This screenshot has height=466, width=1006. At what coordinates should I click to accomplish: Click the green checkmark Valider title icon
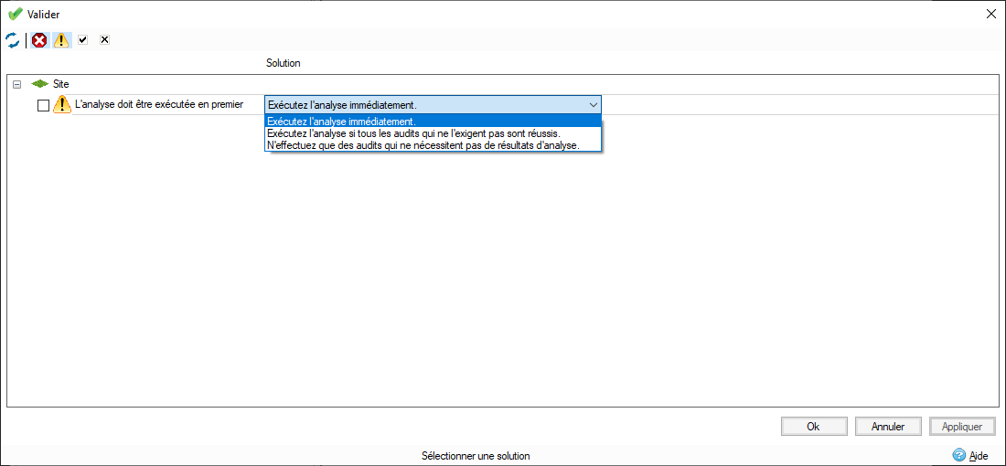click(16, 14)
